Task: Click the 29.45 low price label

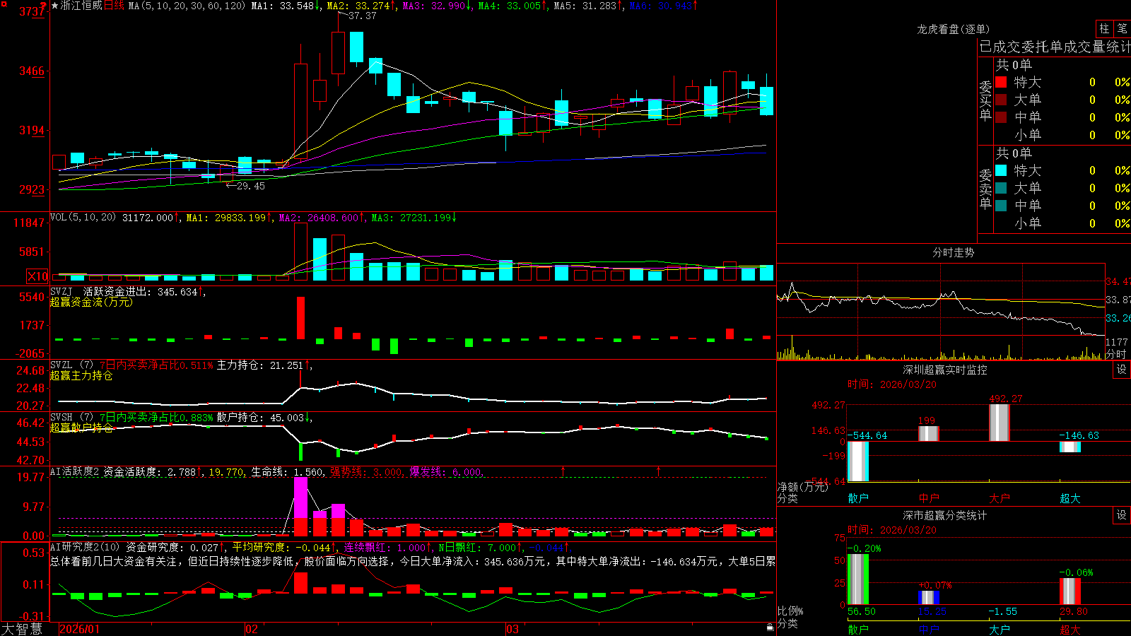Action: (x=250, y=186)
